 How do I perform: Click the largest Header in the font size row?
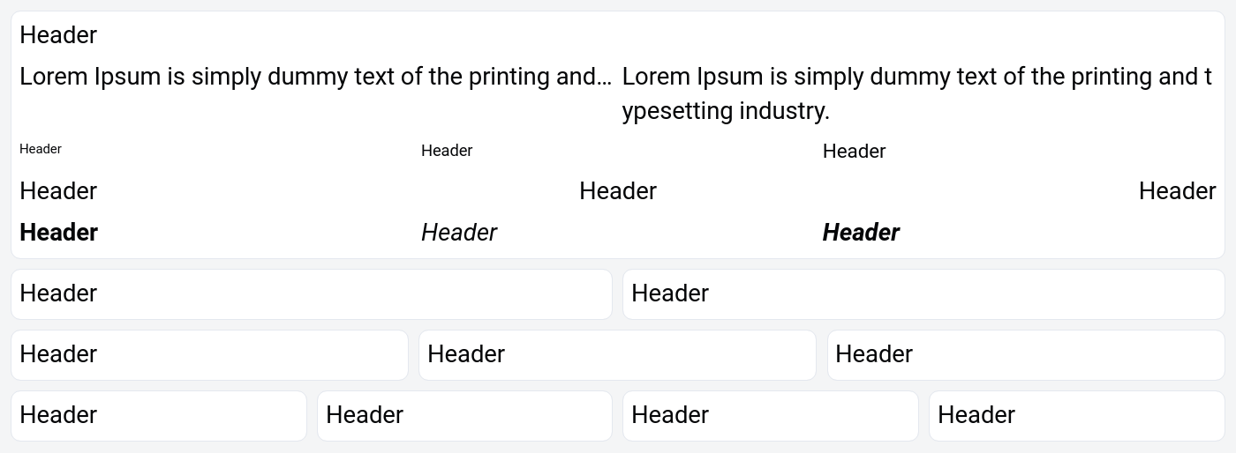click(x=854, y=152)
